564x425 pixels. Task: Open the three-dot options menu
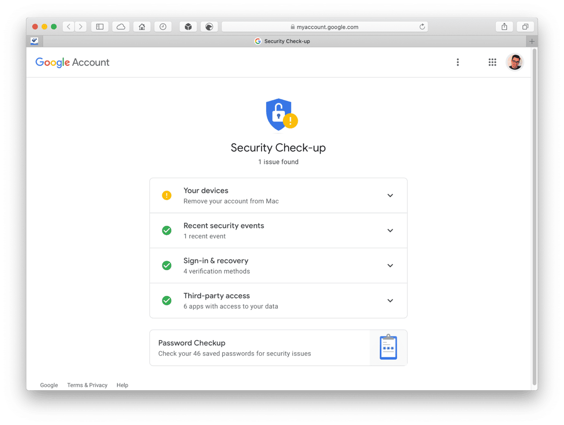[458, 62]
